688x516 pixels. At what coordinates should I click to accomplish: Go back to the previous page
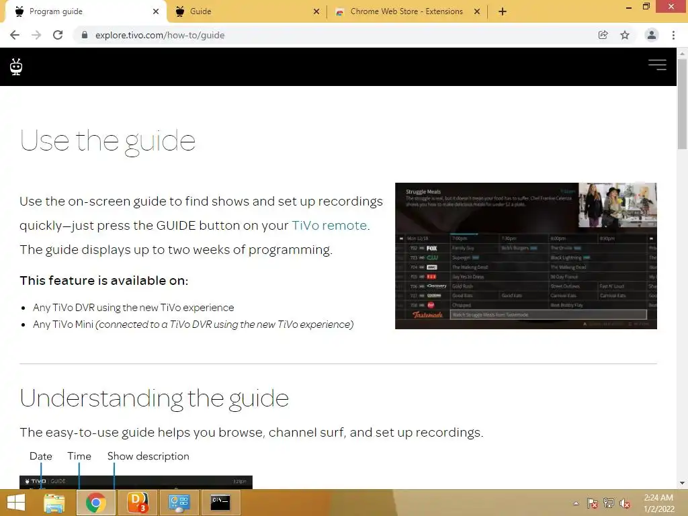tap(15, 35)
